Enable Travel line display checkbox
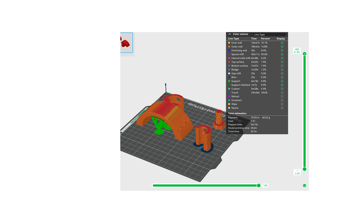 282,92
